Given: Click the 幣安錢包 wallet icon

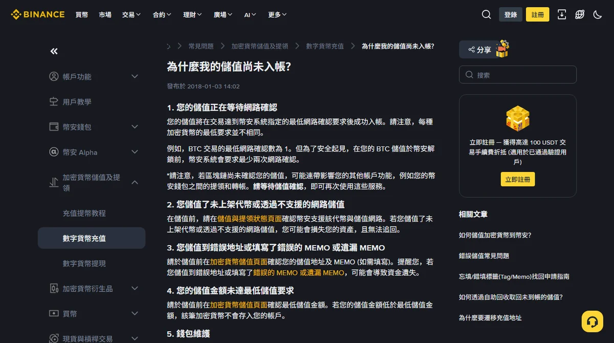Looking at the screenshot, I should (54, 126).
